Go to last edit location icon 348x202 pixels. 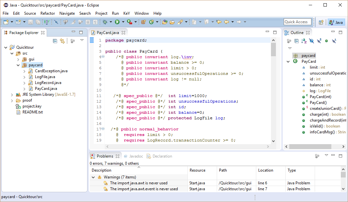(x=219, y=22)
